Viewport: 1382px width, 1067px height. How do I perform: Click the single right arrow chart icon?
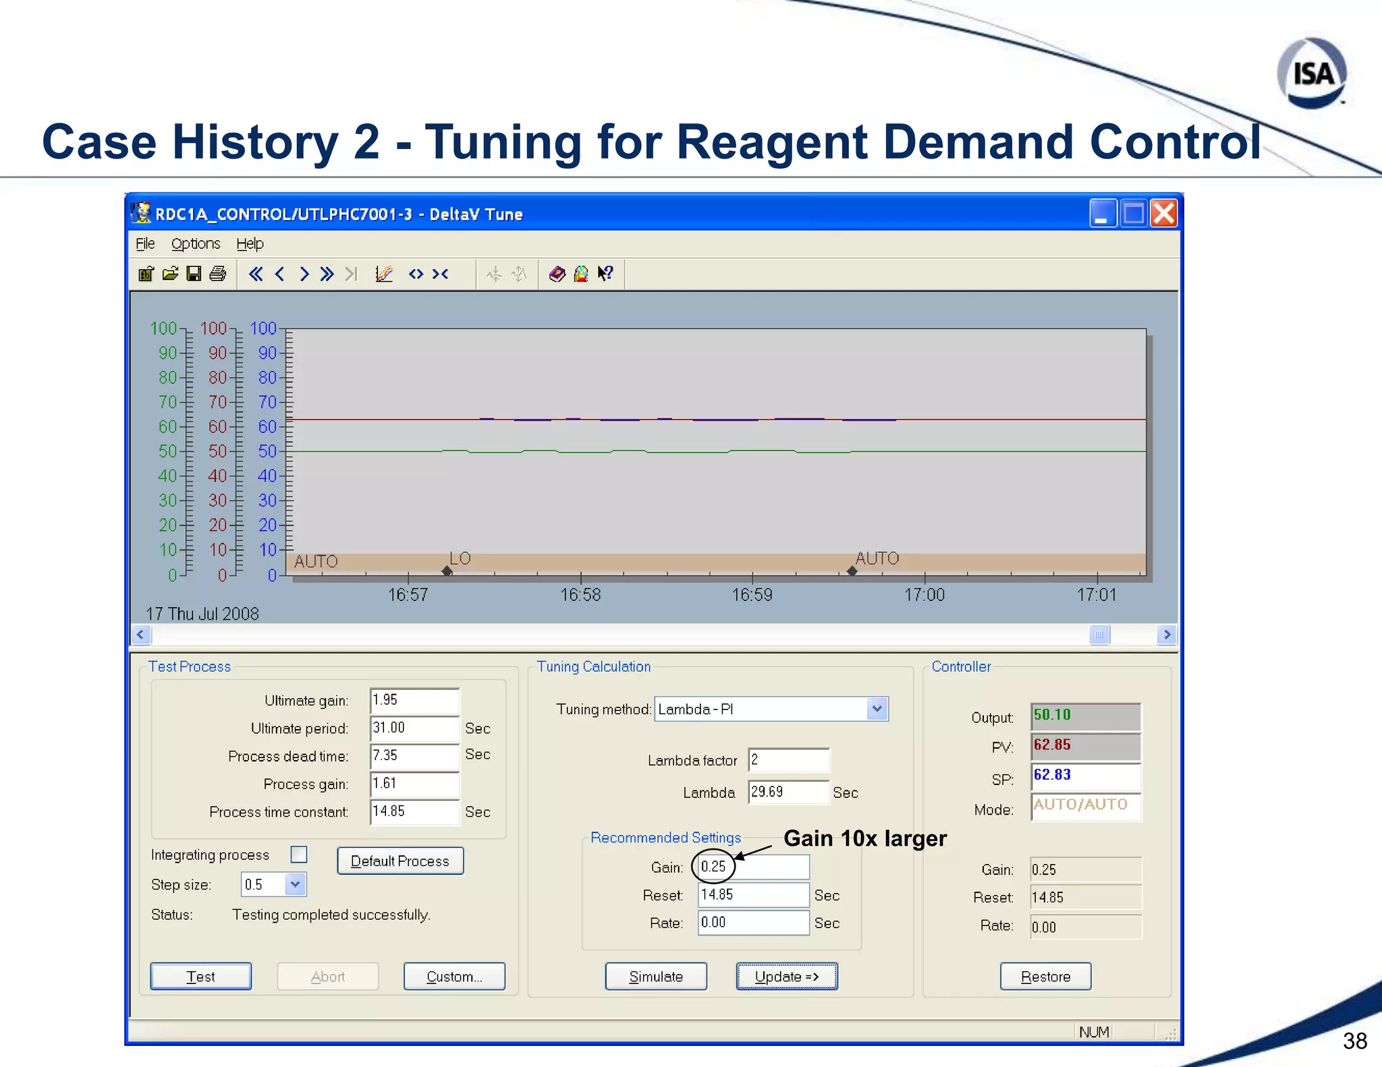tap(304, 274)
